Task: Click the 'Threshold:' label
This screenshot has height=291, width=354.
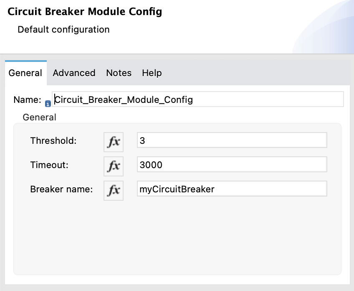Action: 53,140
